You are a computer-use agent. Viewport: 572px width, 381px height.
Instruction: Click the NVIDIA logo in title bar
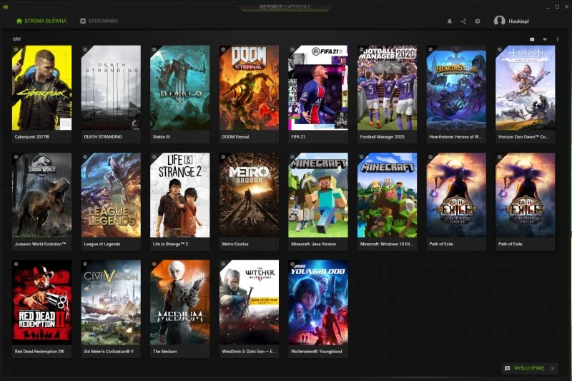point(6,6)
